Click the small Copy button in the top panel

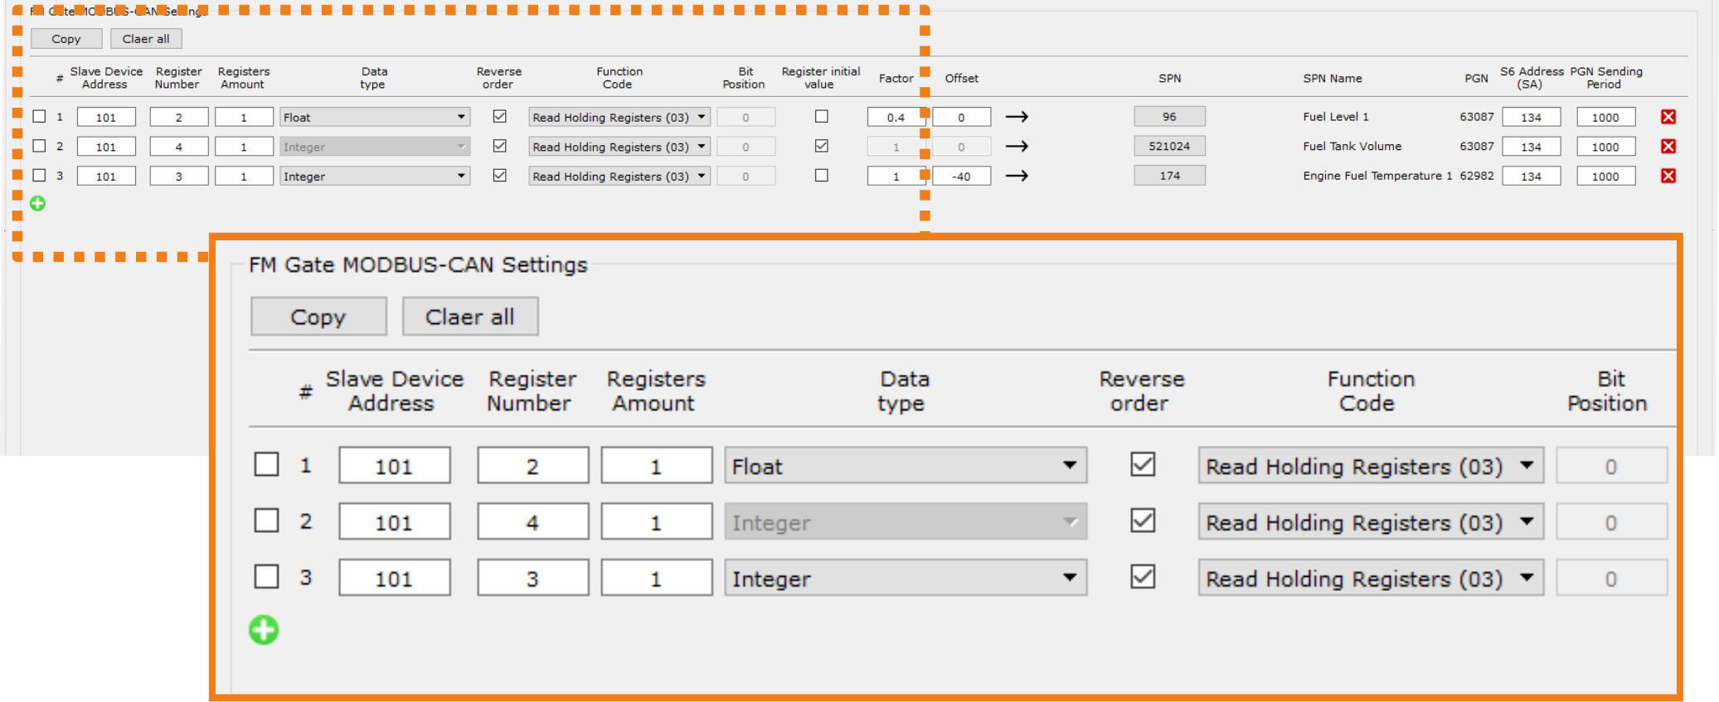tap(66, 39)
